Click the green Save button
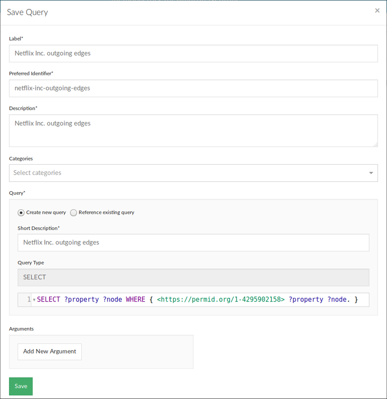Screen dimensions: 387x399 click(x=21, y=386)
